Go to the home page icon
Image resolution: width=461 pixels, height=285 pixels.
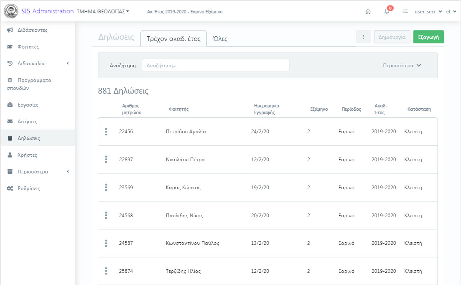[x=368, y=11]
